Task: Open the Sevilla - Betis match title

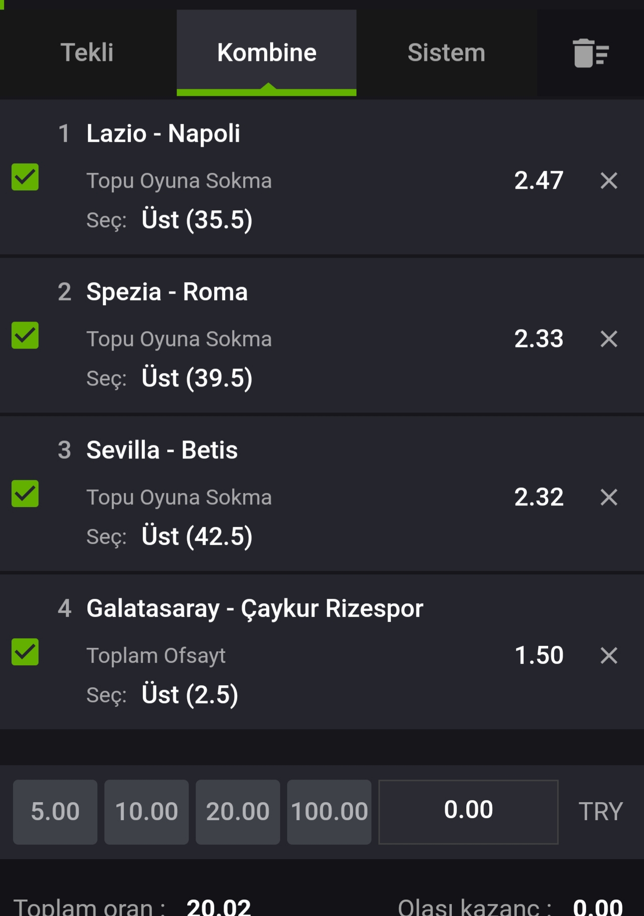Action: click(x=162, y=450)
